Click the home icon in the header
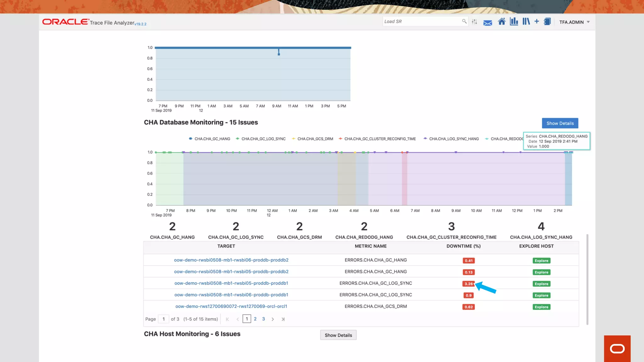Screen dimensions: 644x362 coord(502,22)
